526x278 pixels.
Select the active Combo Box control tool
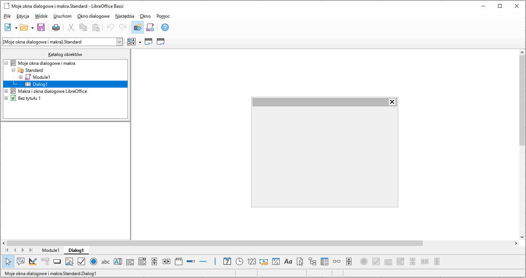142,261
